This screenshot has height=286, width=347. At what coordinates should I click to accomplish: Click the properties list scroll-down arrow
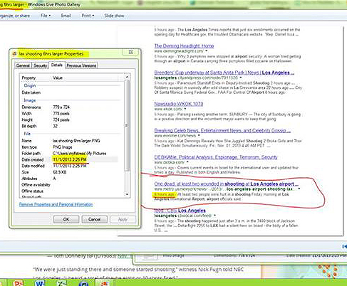click(127, 194)
